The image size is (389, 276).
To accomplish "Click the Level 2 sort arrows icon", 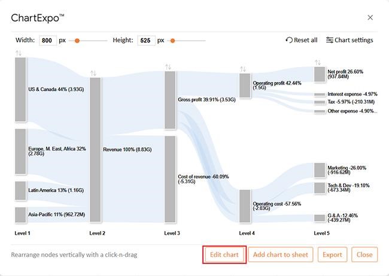I will [93, 73].
